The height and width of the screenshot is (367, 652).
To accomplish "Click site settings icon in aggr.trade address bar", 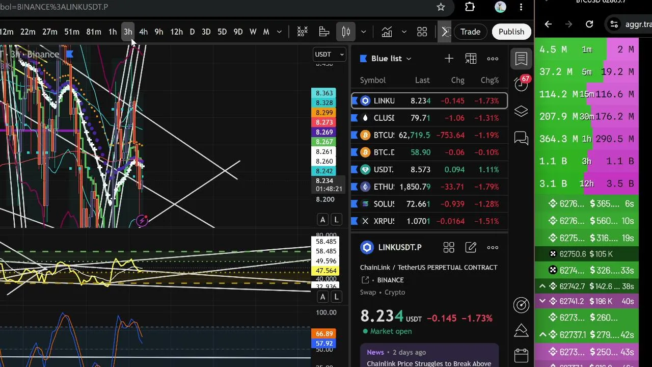I will point(614,24).
